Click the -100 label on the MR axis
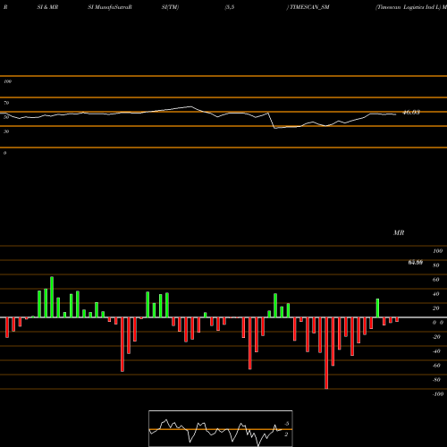 coord(437,394)
